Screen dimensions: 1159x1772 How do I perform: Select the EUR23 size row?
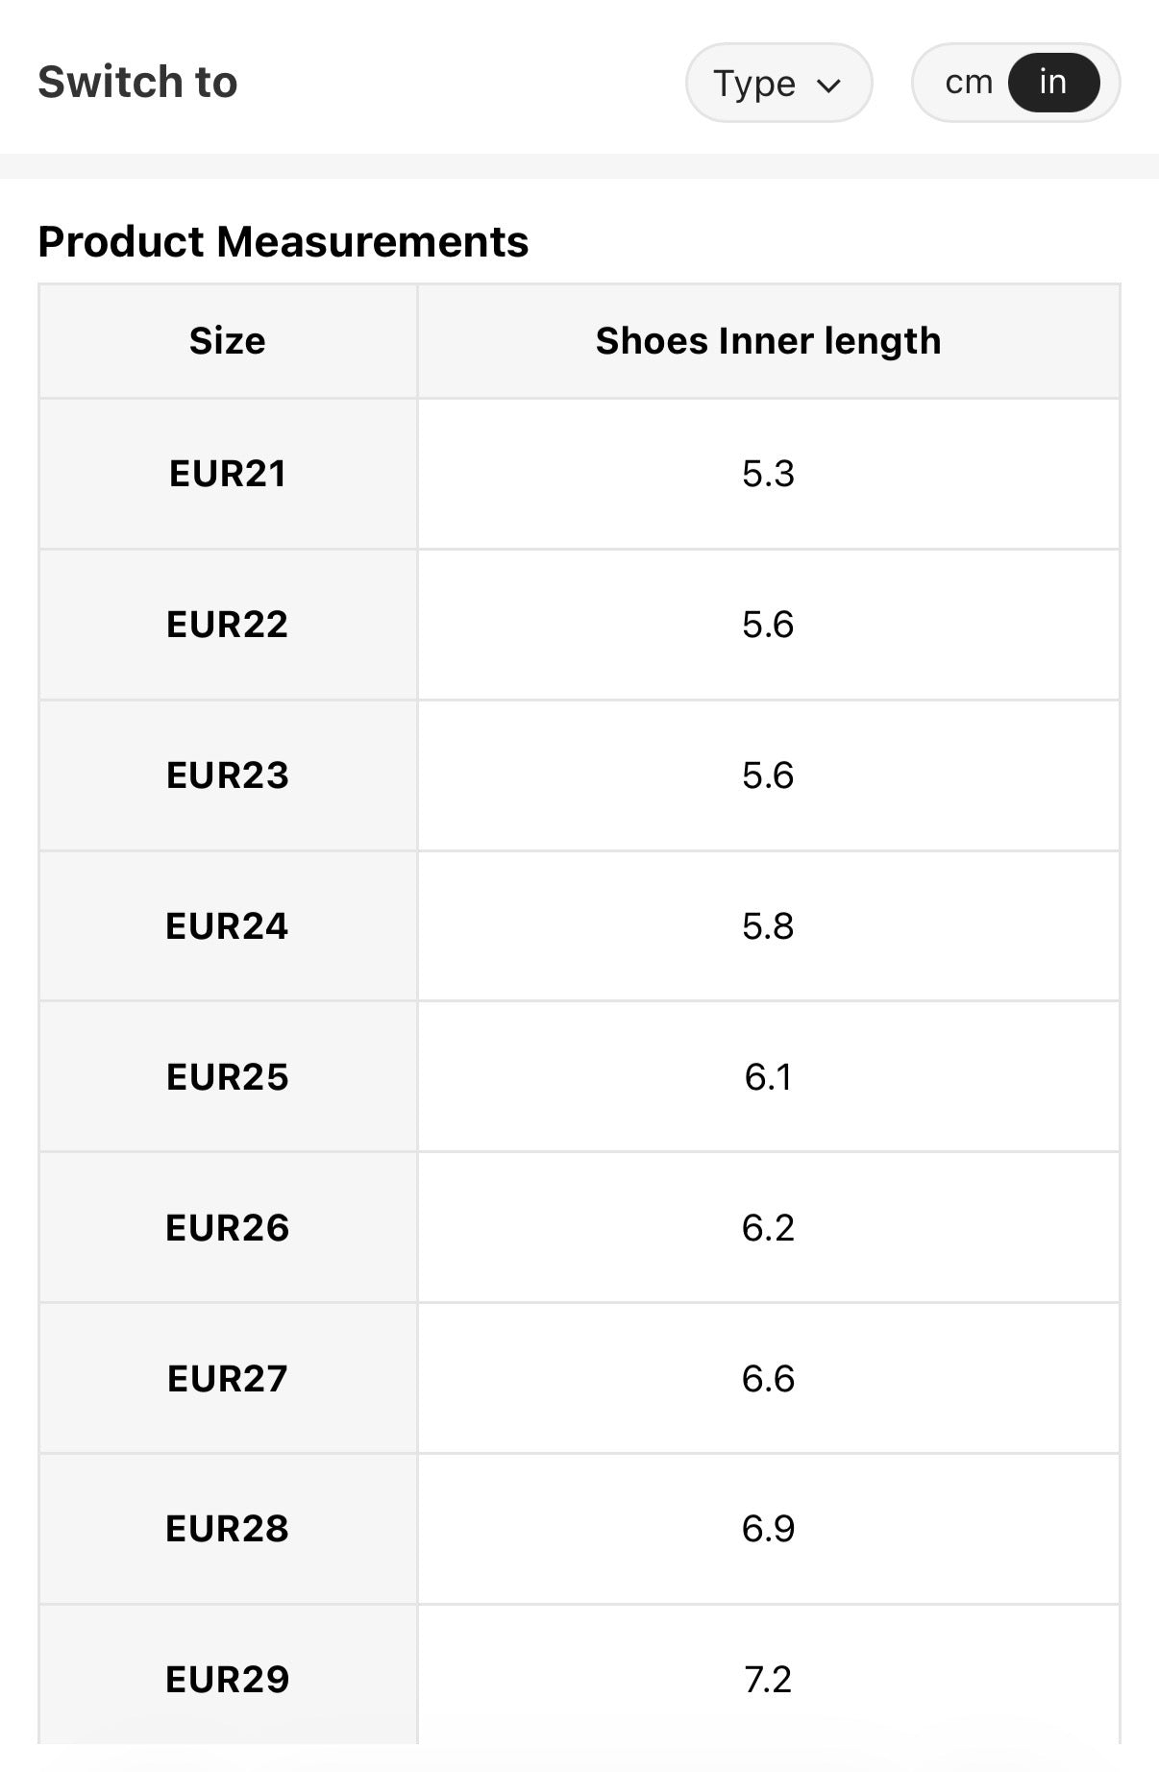(x=228, y=775)
